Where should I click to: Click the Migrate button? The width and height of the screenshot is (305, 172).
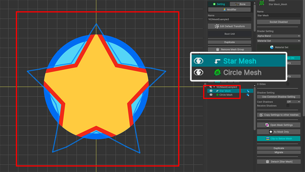[x=278, y=152]
